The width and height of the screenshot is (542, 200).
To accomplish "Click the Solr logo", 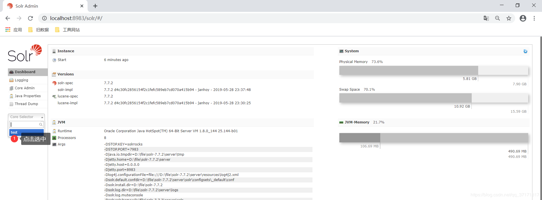I will click(25, 53).
